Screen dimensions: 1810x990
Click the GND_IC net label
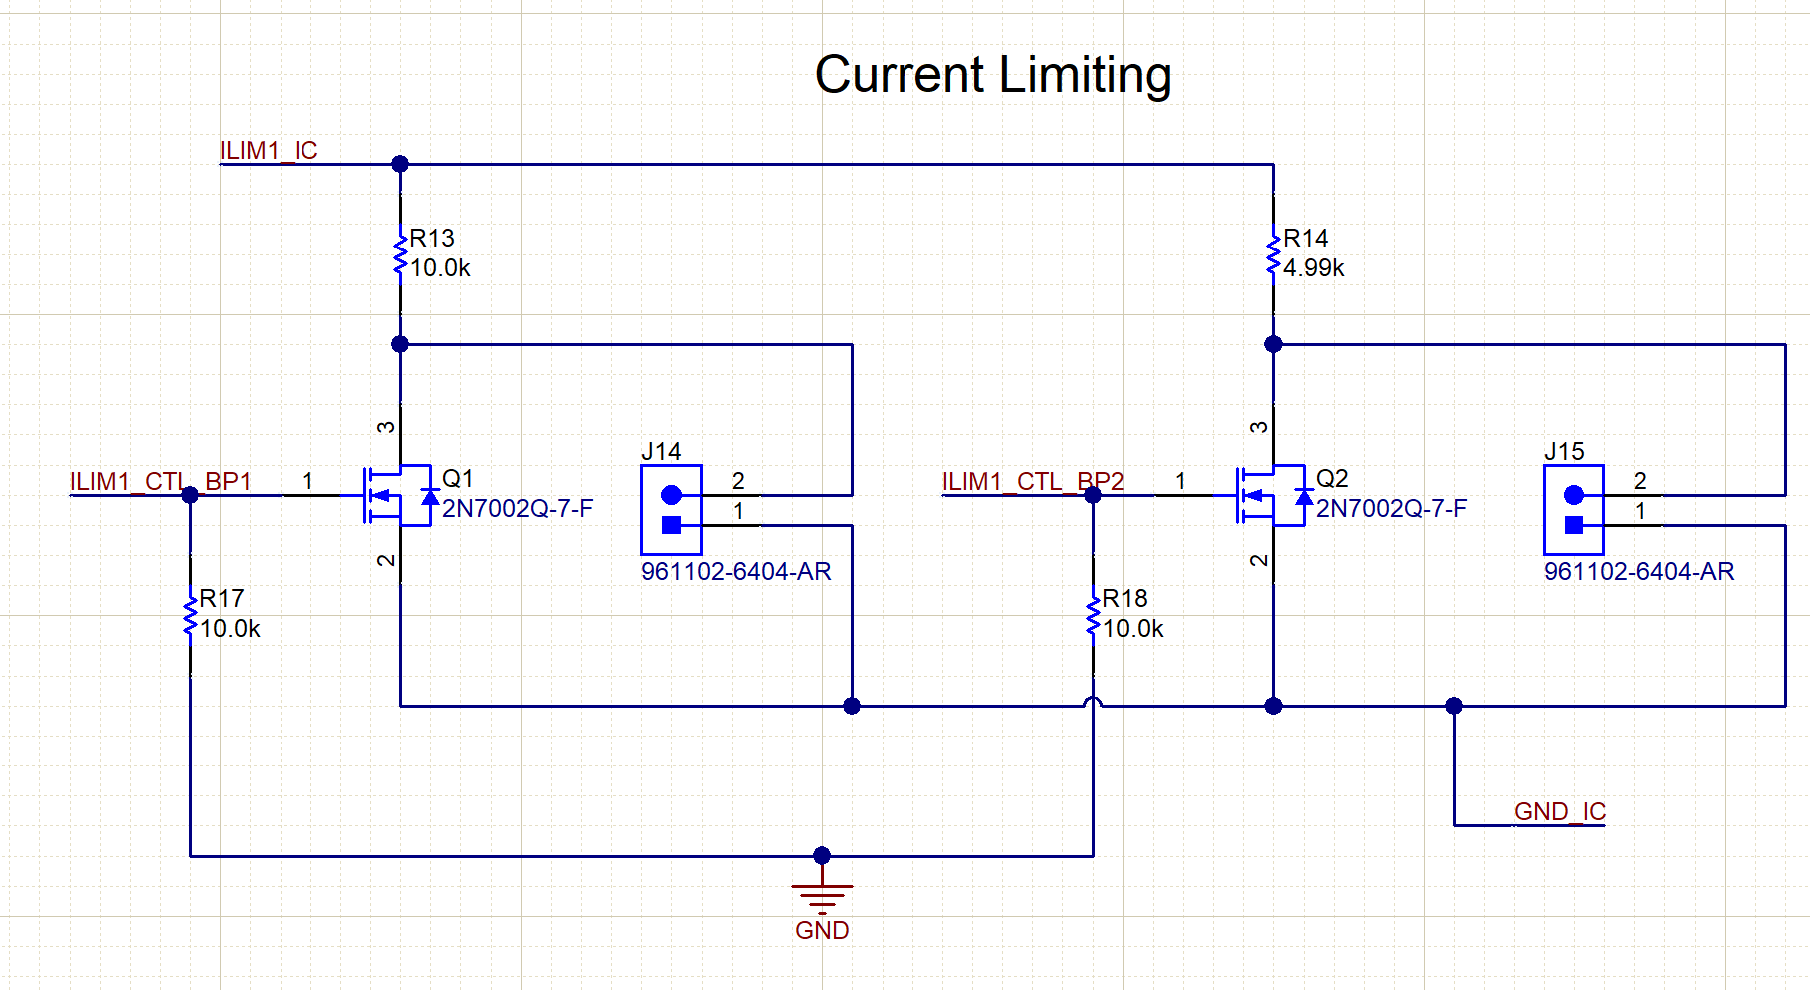click(x=1559, y=812)
